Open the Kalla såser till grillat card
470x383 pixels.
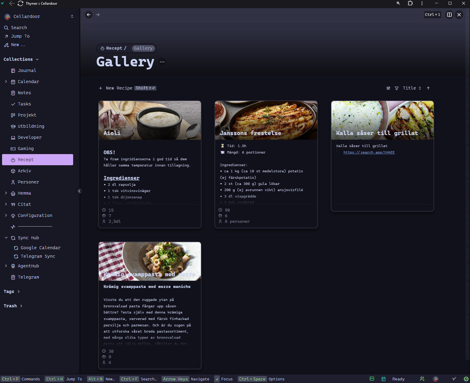pyautogui.click(x=382, y=156)
